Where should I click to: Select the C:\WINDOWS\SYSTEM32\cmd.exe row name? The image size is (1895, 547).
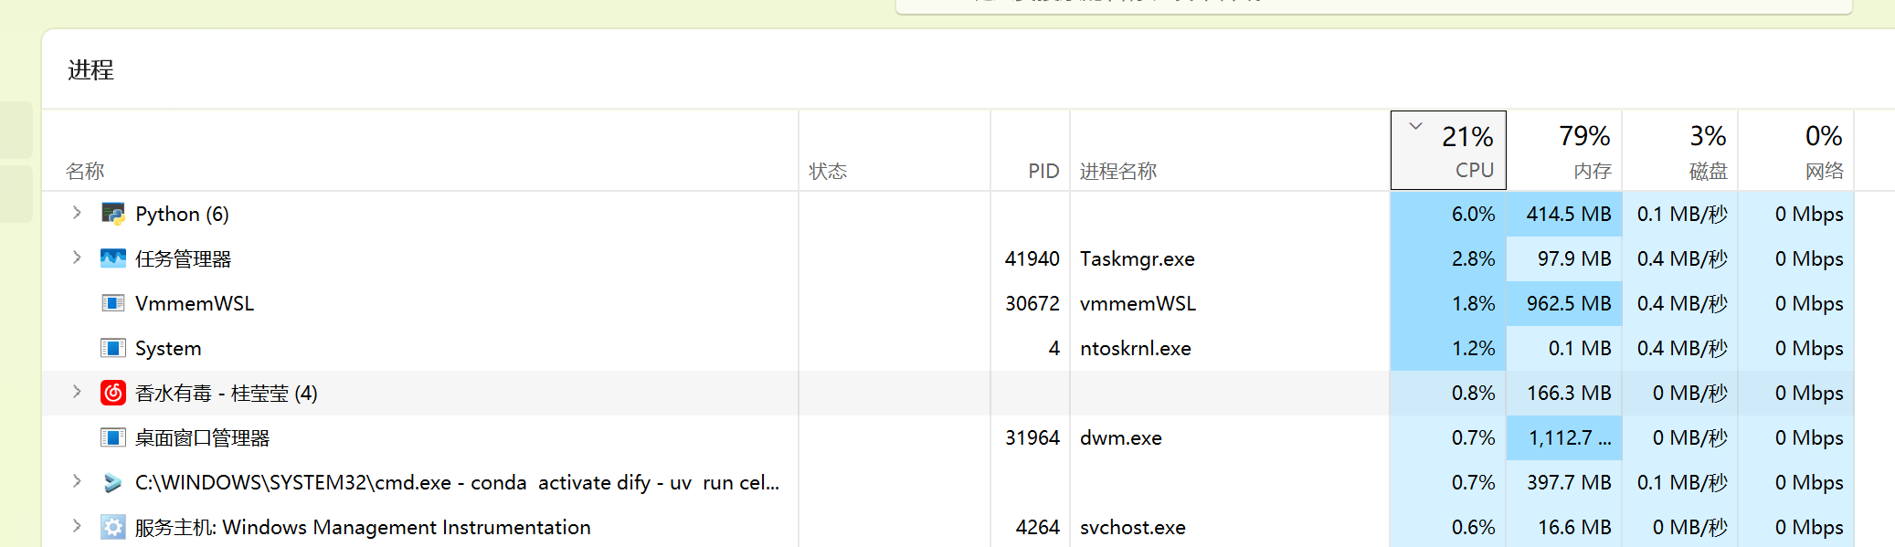tap(457, 482)
